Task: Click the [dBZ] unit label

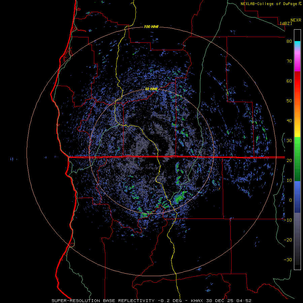Action: coord(286,23)
